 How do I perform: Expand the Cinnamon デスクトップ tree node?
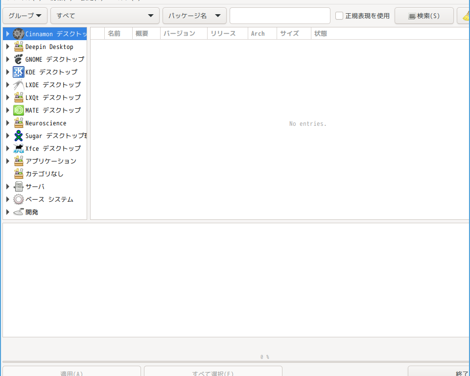8,34
